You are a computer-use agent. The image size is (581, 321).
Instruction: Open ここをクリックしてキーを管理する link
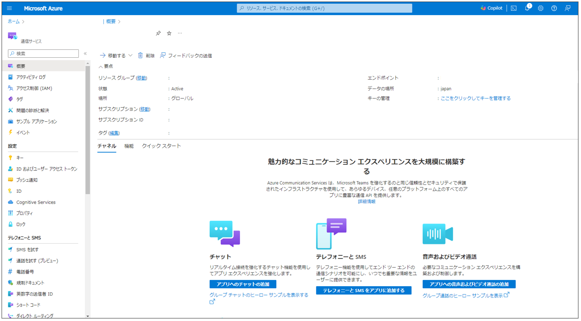(476, 98)
